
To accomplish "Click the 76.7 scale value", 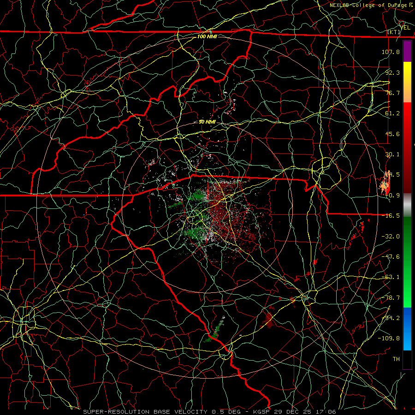I will click(x=392, y=93).
